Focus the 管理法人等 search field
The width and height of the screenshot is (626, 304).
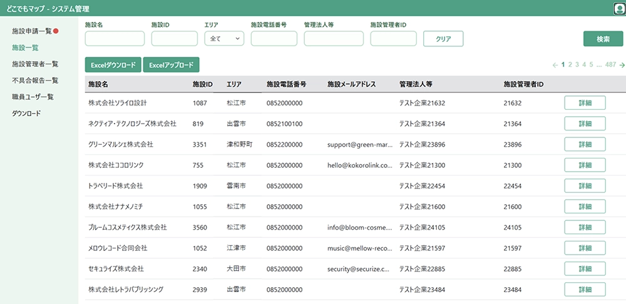coord(334,39)
